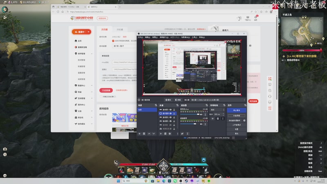Remove the scene transition with trash icon
The width and height of the screenshot is (327, 184).
coord(217,119)
